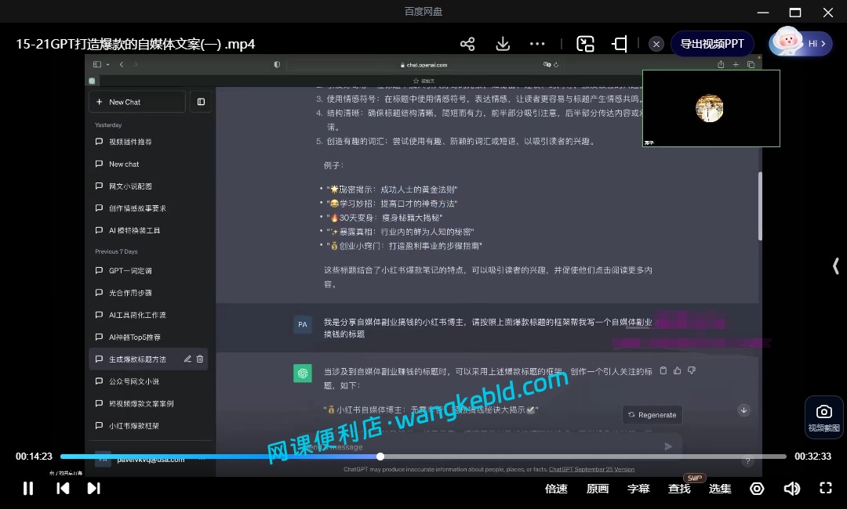Click the crop/rotate screen icon
The image size is (847, 509).
point(620,44)
